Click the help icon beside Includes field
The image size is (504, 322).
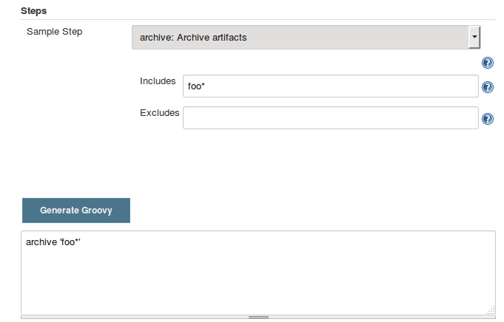click(488, 87)
